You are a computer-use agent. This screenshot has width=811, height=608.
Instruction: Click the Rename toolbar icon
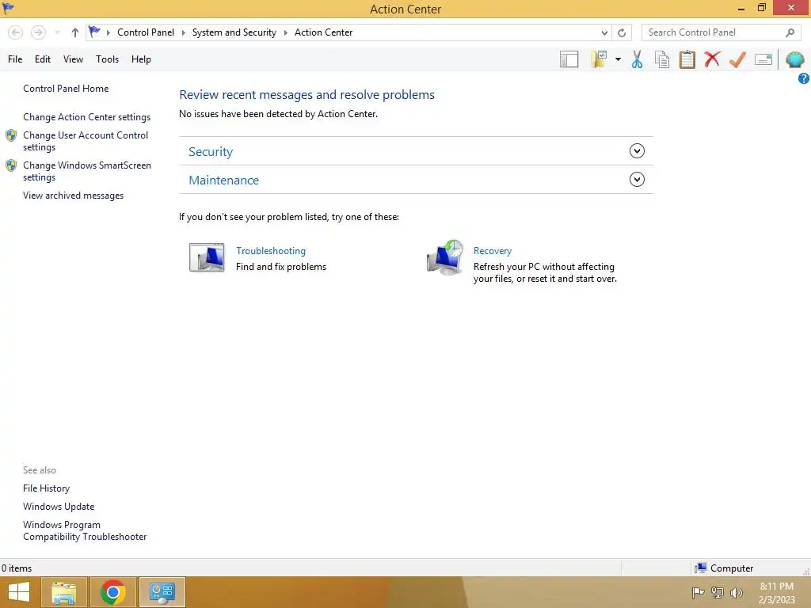coord(763,59)
